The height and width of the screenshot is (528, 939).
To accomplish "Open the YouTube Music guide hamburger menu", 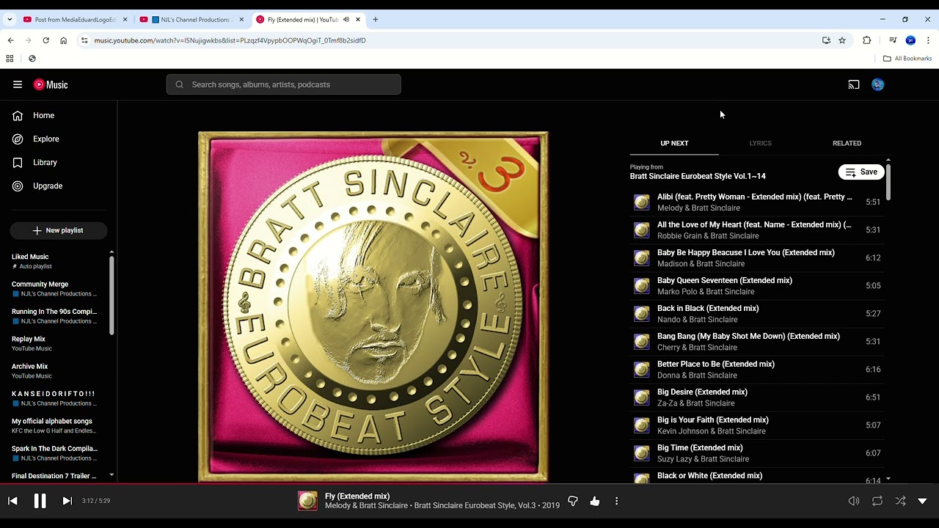I will [x=18, y=84].
